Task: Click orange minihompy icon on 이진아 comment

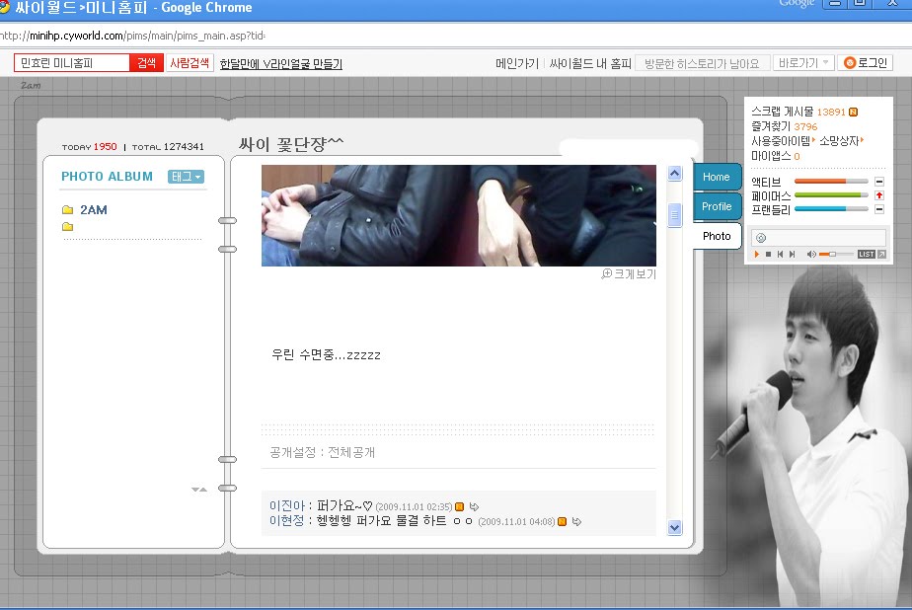Action: (x=460, y=506)
